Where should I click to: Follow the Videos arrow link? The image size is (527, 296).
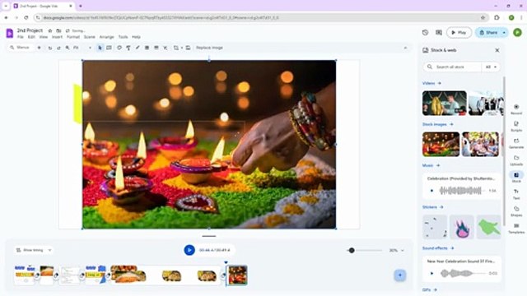[439, 83]
